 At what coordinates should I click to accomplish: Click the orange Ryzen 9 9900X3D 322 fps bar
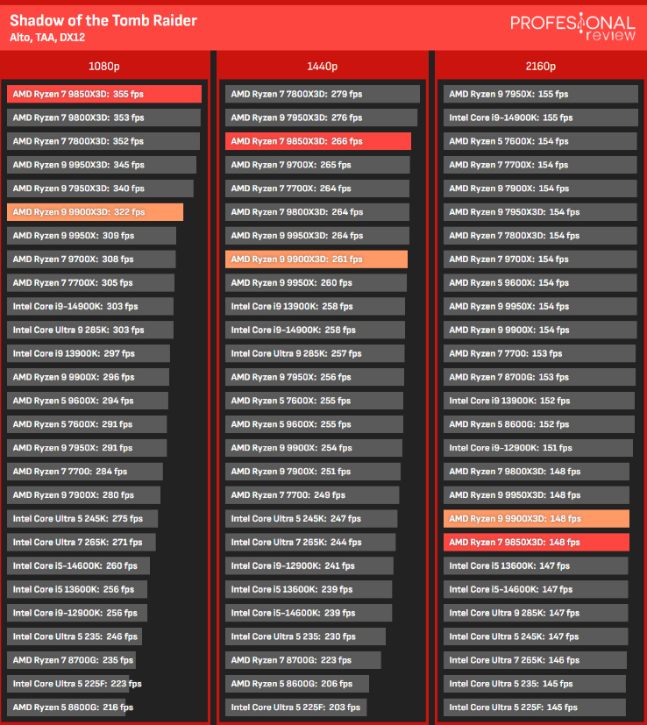point(95,212)
